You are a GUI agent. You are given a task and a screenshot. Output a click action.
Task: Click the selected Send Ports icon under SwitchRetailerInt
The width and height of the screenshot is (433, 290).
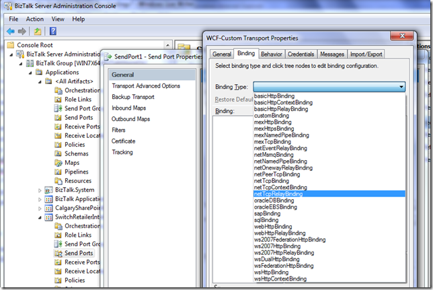[58, 253]
